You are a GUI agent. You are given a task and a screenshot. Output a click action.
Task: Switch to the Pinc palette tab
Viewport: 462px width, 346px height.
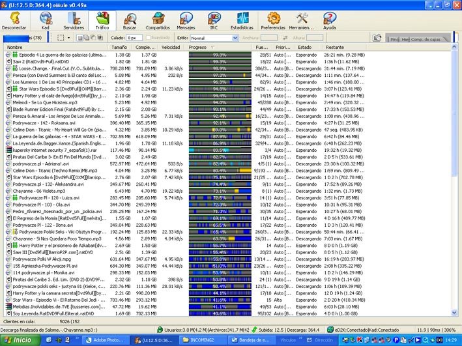click(394, 39)
